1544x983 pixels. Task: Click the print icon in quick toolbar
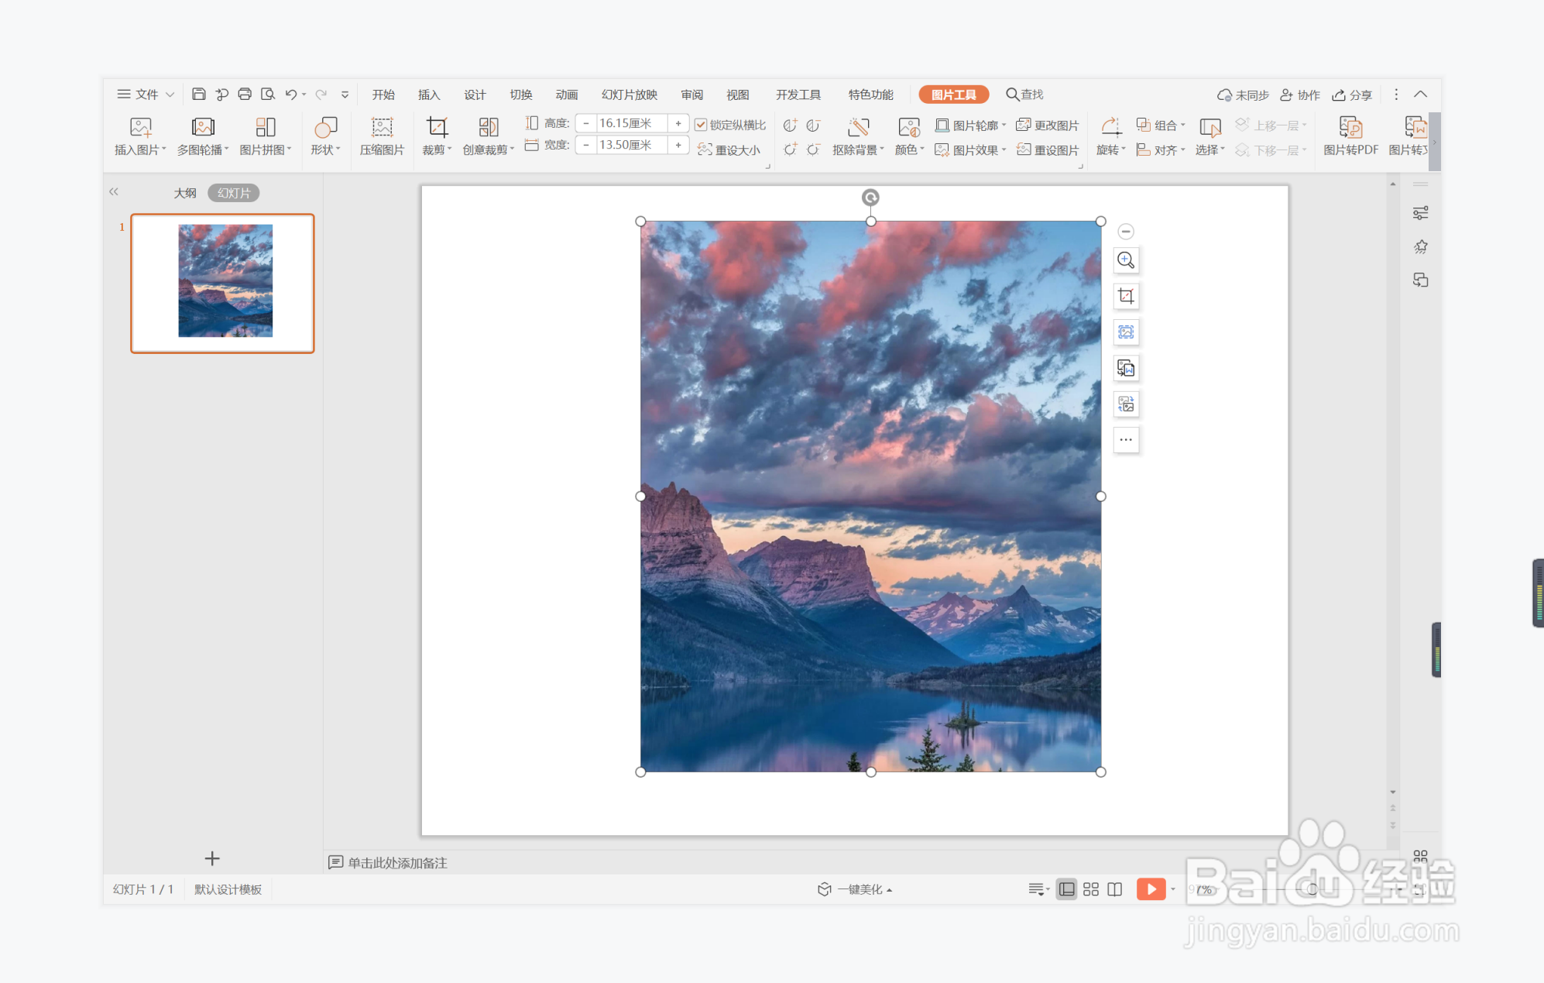pyautogui.click(x=245, y=95)
